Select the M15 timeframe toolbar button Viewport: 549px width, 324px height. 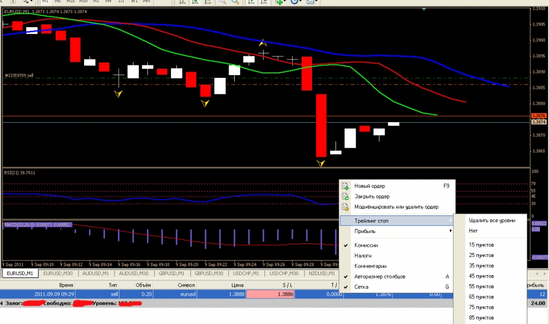click(x=70, y=2)
